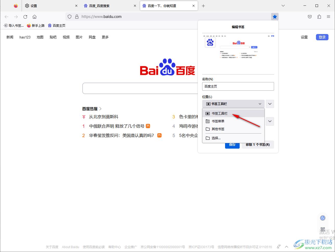Click the bookmark 名称 field with 百度主页
This screenshot has width=335, height=252.
[238, 87]
